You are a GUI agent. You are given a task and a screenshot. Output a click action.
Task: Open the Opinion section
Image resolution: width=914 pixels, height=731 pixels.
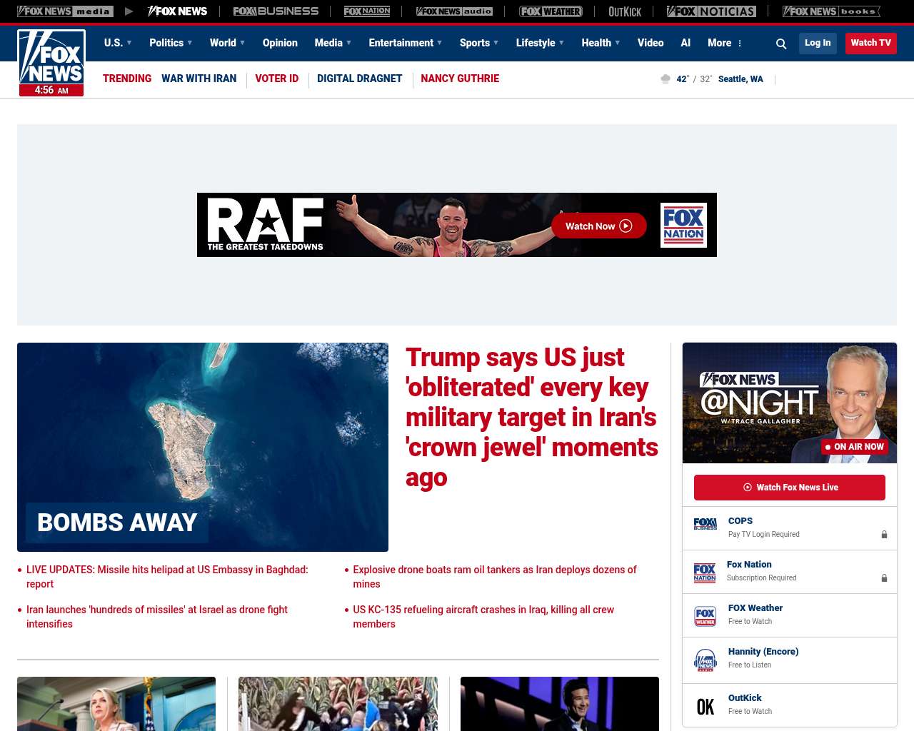pyautogui.click(x=280, y=43)
